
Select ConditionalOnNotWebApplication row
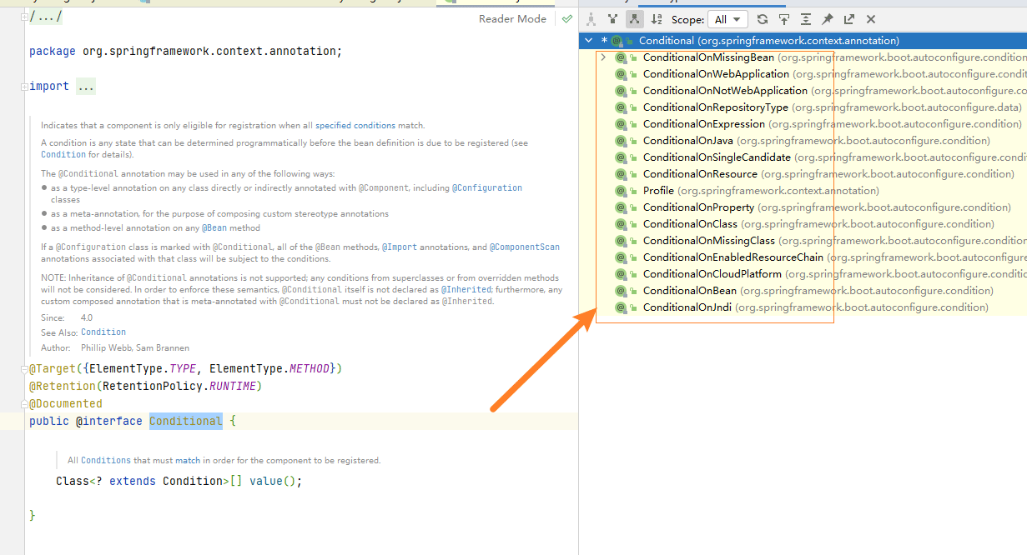click(x=803, y=91)
